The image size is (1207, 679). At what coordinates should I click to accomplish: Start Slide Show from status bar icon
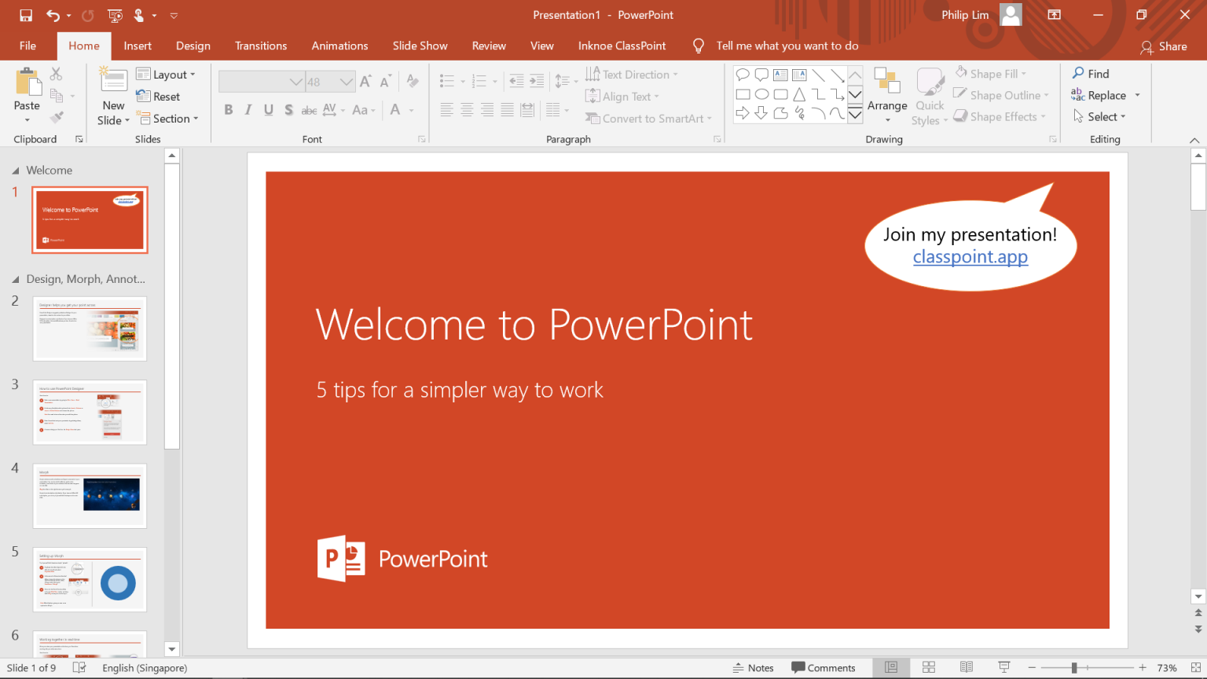1004,667
